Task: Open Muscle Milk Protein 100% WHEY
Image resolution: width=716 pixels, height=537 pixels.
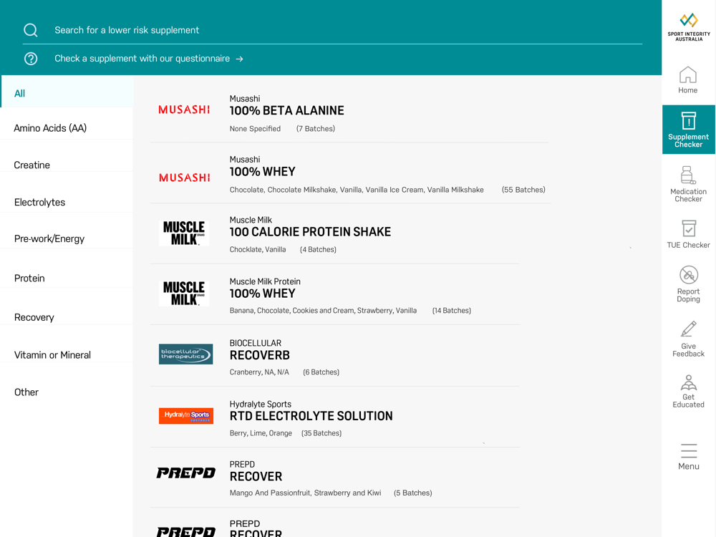Action: pyautogui.click(x=263, y=294)
